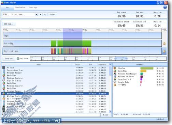Switch to the Day tab

7,7
